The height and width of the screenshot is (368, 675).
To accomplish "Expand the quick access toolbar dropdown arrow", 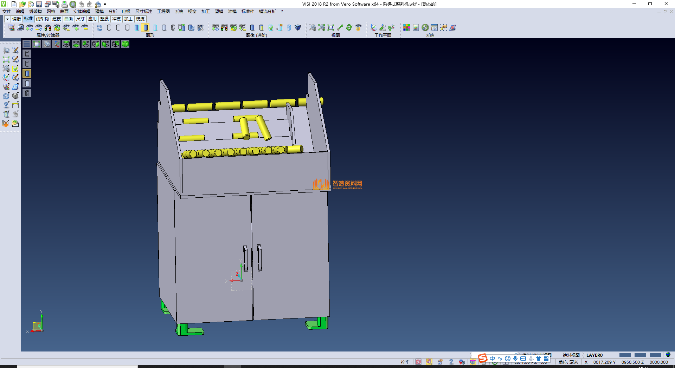I will coord(105,4).
